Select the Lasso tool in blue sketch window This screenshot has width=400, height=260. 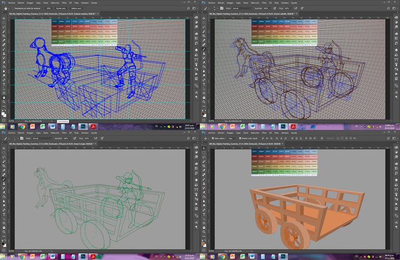(4, 27)
